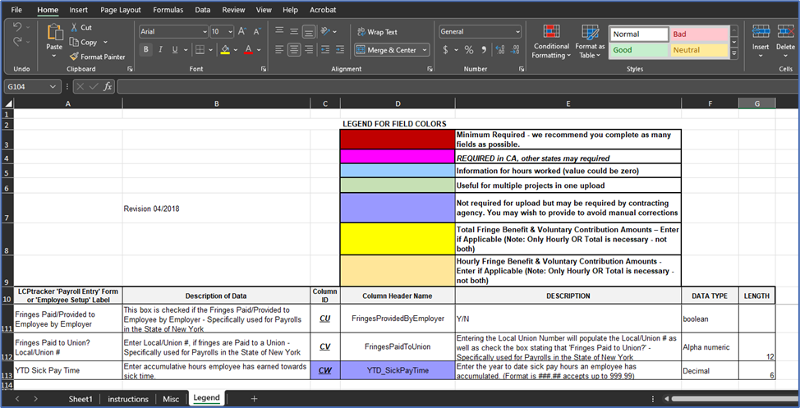The height and width of the screenshot is (408, 800).
Task: Toggle Italic formatting
Action: (159, 50)
